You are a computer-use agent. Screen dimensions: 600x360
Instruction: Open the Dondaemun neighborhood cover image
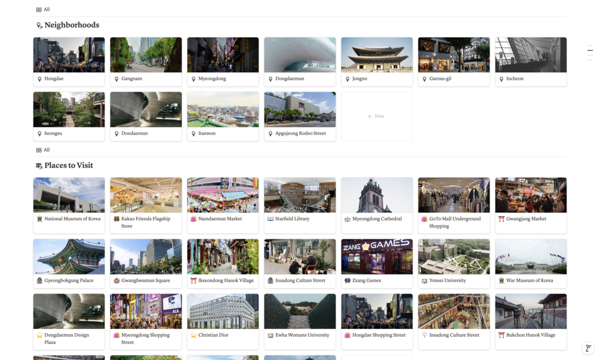pyautogui.click(x=146, y=109)
